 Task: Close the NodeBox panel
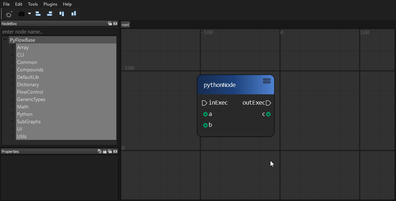click(x=115, y=23)
